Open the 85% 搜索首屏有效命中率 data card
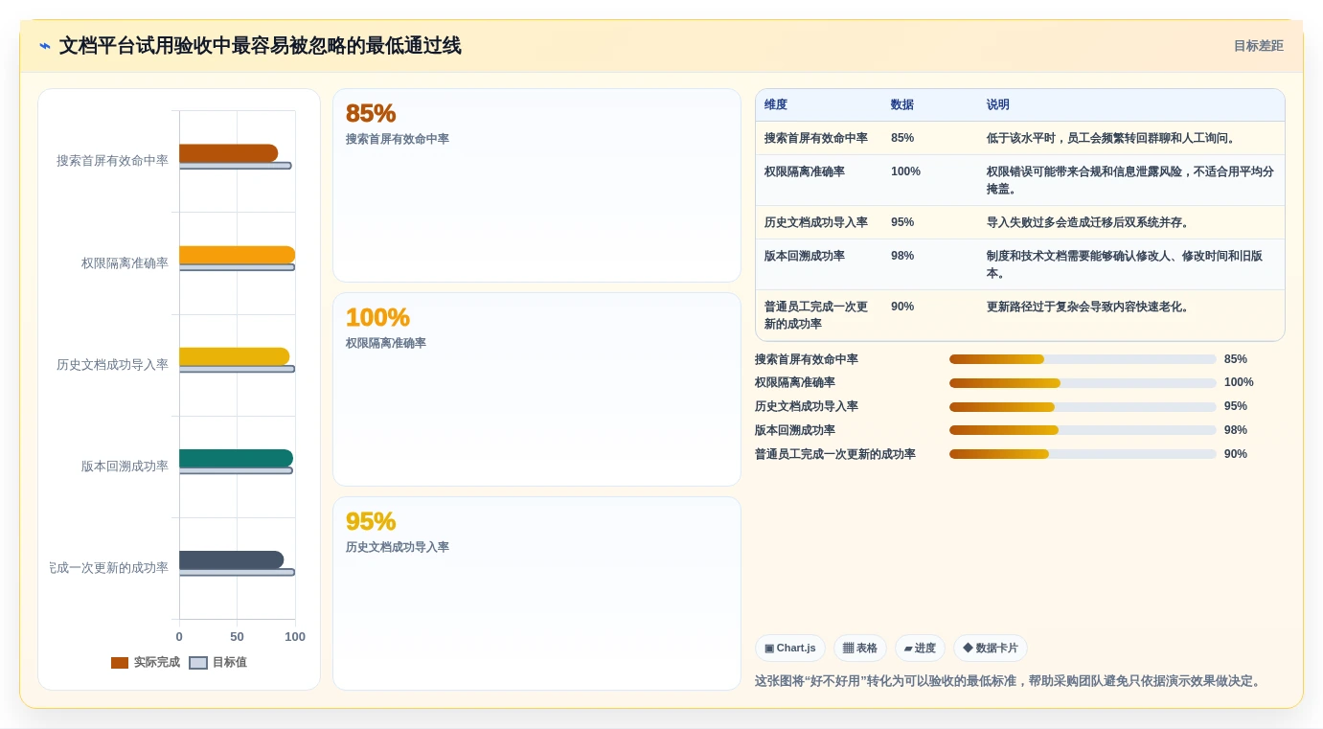Image resolution: width=1323 pixels, height=729 pixels. point(536,186)
